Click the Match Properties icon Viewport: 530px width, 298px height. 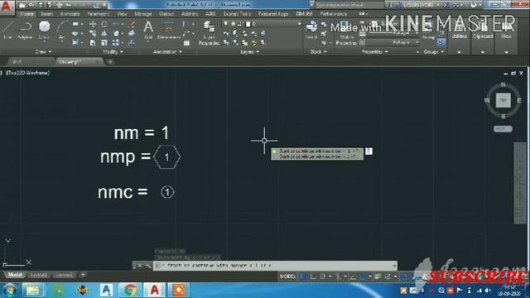tap(345, 33)
